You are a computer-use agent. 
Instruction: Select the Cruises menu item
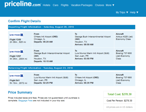pos(100,5)
